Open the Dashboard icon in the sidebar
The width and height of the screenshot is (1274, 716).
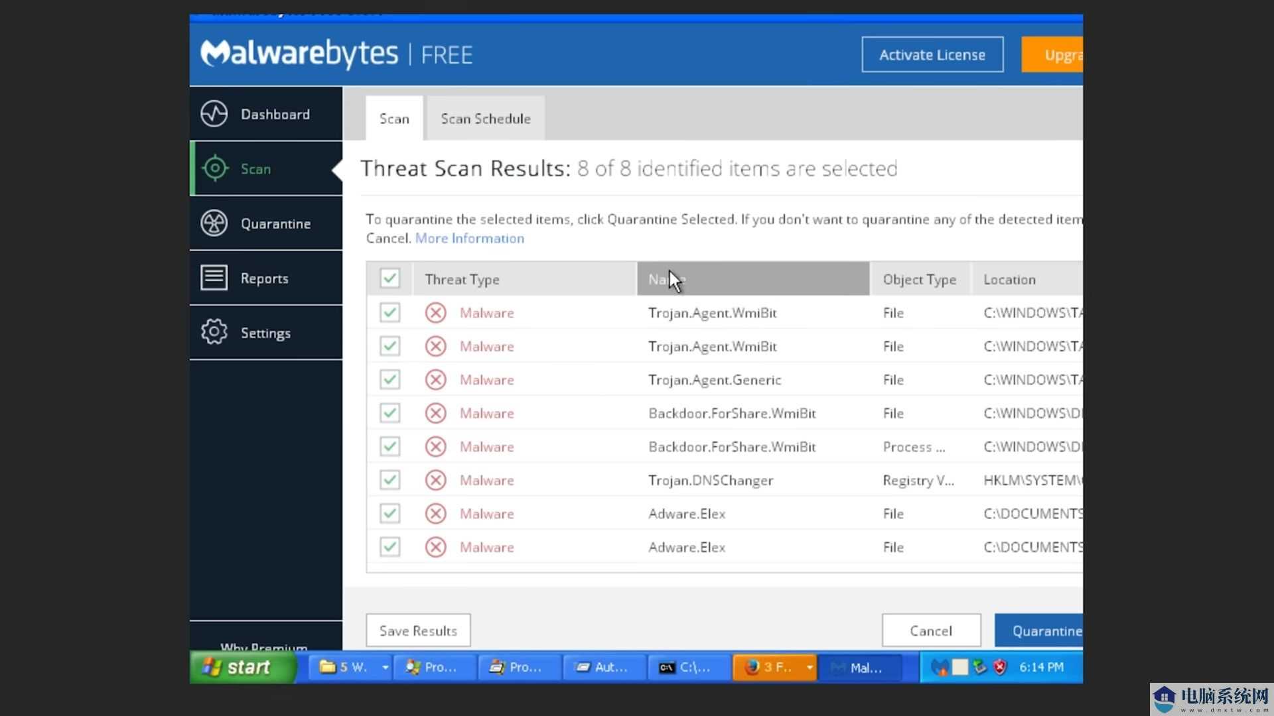click(x=214, y=114)
